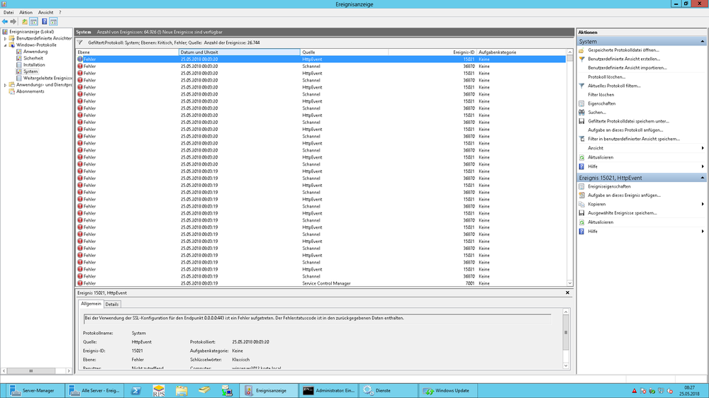Open PowerShell from the taskbar
709x398 pixels.
[x=134, y=390]
